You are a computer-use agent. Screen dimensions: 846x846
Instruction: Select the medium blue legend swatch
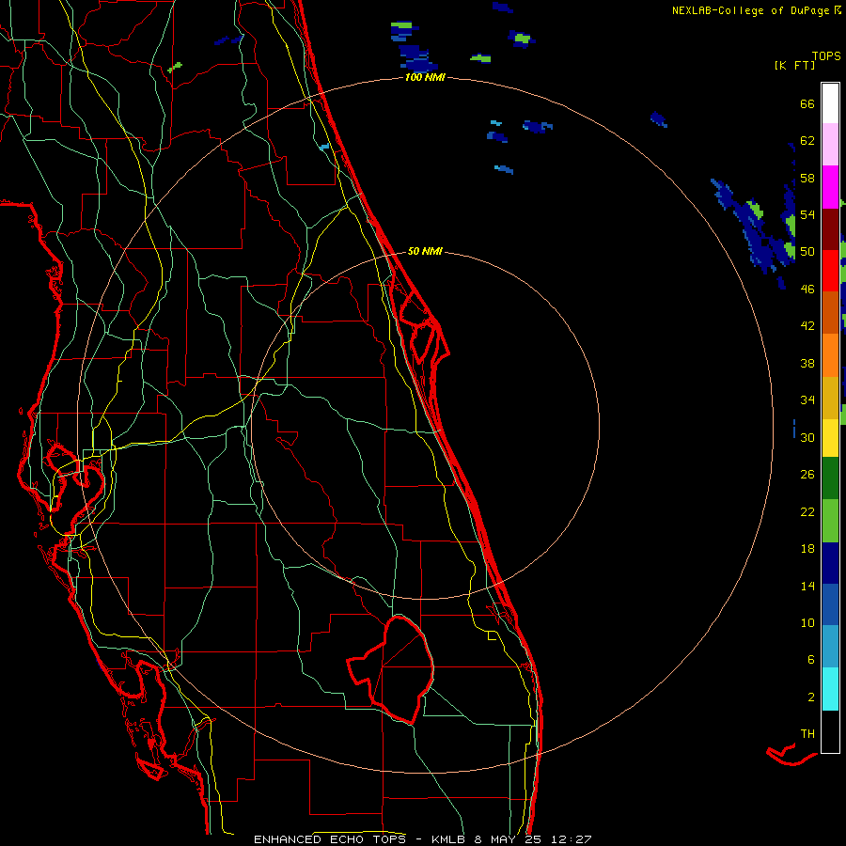830,604
